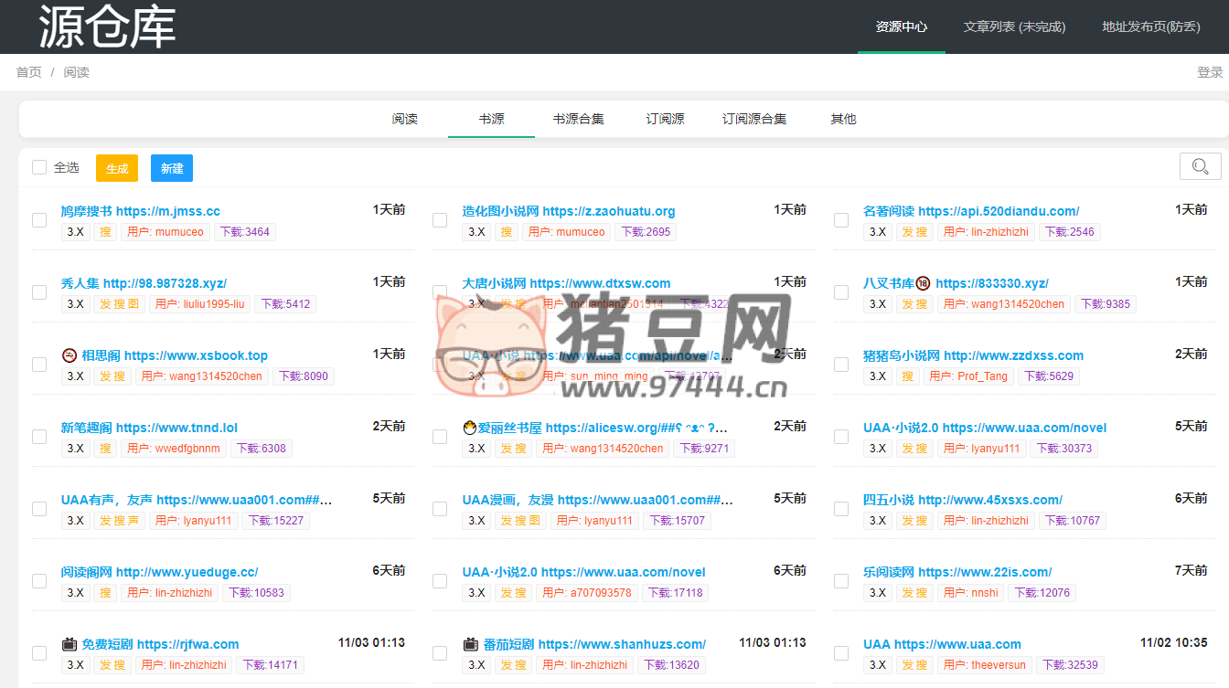This screenshot has width=1229, height=688.
Task: Open the 八叉书库 833330.xyz link
Action: tap(956, 283)
